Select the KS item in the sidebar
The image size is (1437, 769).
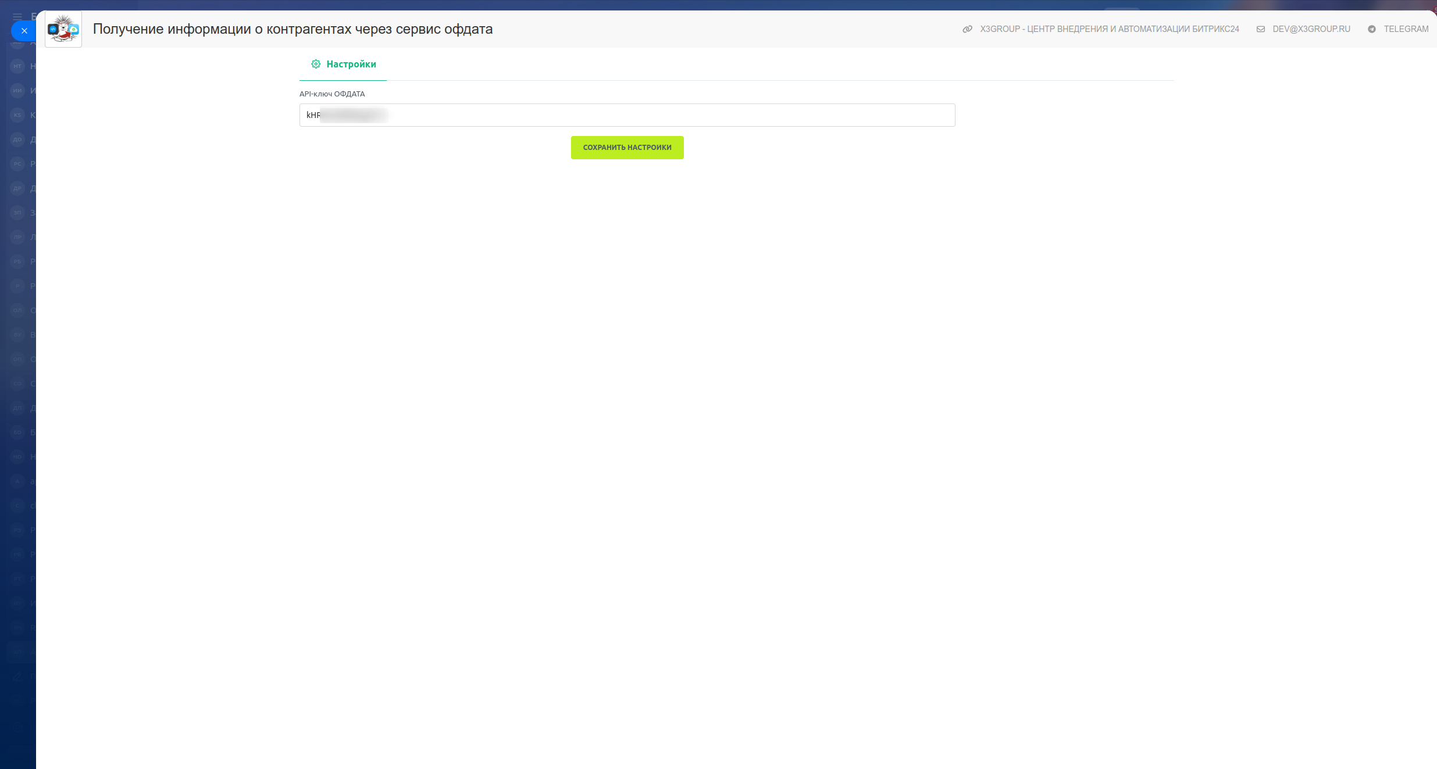17,115
